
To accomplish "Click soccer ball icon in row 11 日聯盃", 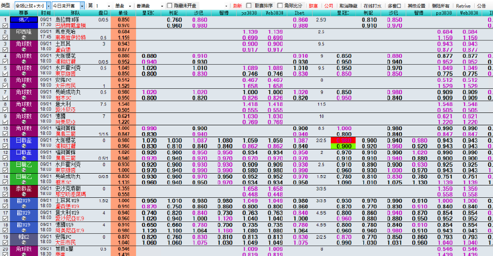I will pyautogui.click(x=24, y=146).
